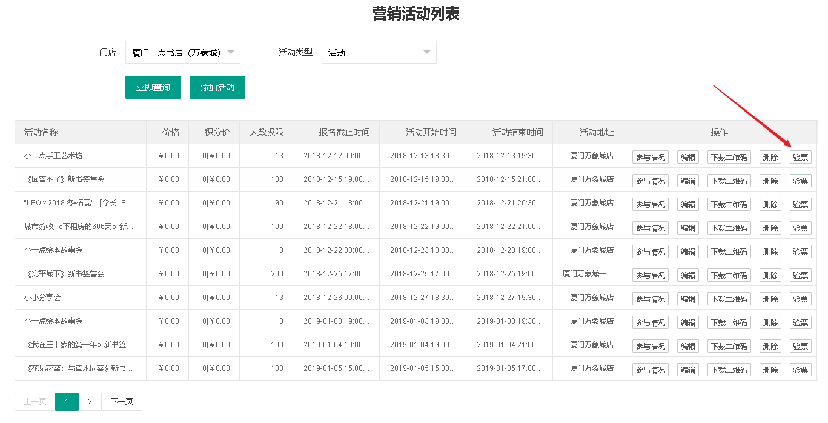
Task: Select page 1 in pagination
Action: [67, 402]
